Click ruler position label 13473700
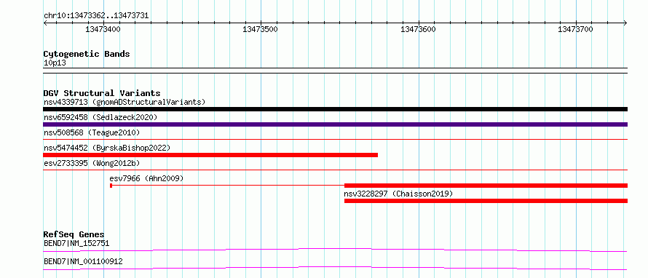The width and height of the screenshot is (648, 278). tap(576, 29)
